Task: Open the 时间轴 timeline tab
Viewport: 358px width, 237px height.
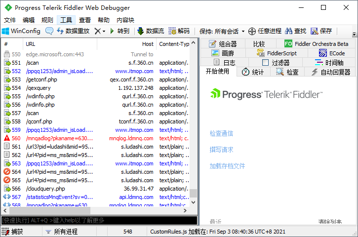Action: [x=329, y=62]
